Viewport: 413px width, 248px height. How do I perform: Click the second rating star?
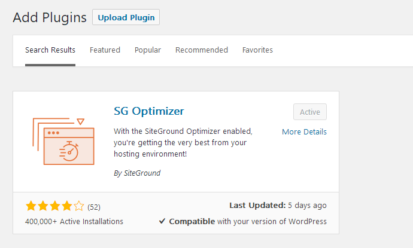point(43,206)
